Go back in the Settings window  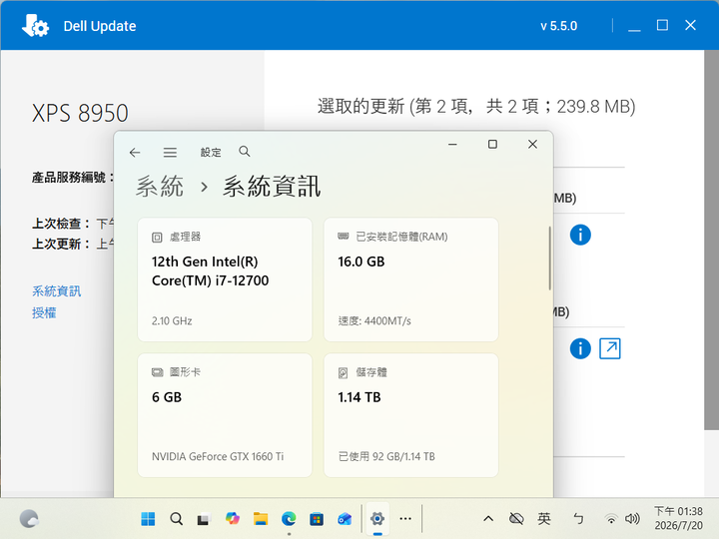click(x=135, y=152)
